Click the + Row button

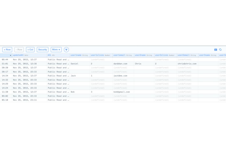click(7, 50)
